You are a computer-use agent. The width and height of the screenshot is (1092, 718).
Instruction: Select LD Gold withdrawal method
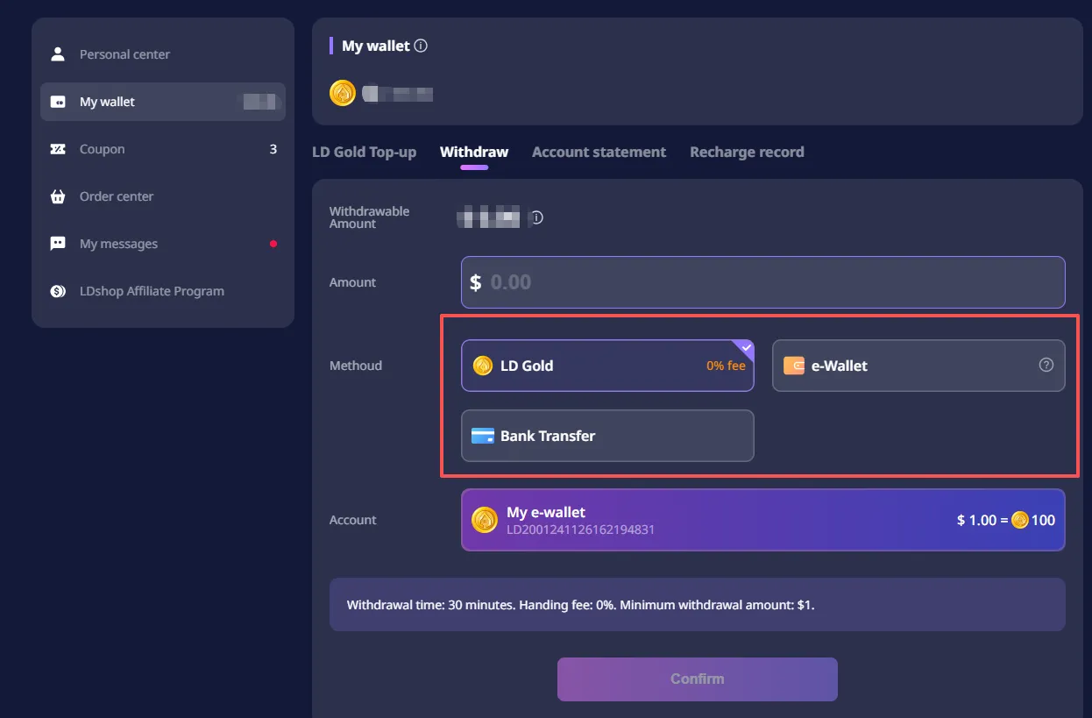tap(606, 366)
